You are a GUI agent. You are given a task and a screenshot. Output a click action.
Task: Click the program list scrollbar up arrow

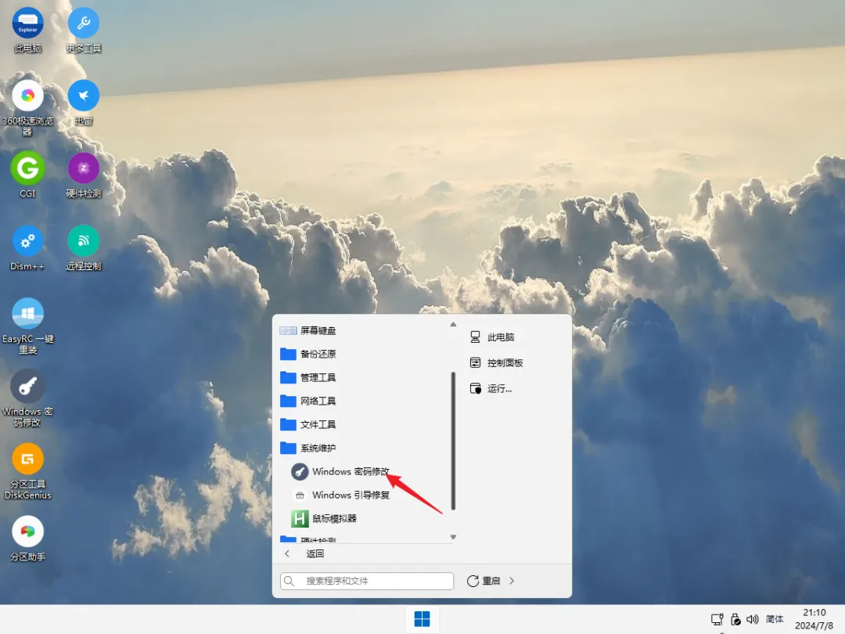click(x=453, y=325)
